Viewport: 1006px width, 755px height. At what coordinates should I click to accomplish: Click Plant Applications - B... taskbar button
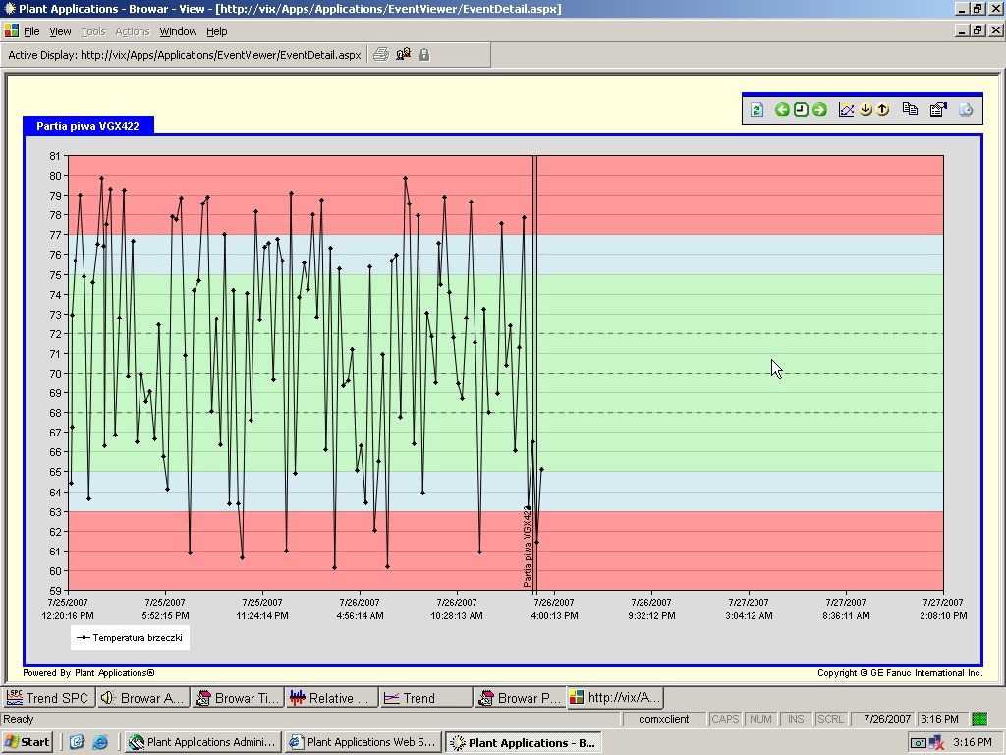coord(523,743)
